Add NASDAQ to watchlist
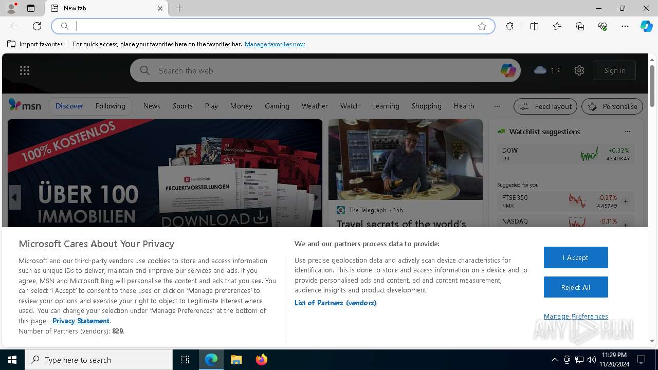The height and width of the screenshot is (370, 658). (626, 225)
